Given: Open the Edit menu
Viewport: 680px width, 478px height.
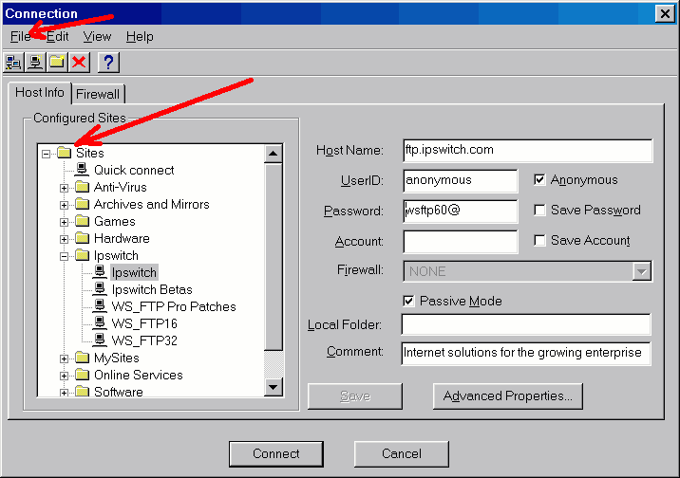Looking at the screenshot, I should [x=57, y=37].
